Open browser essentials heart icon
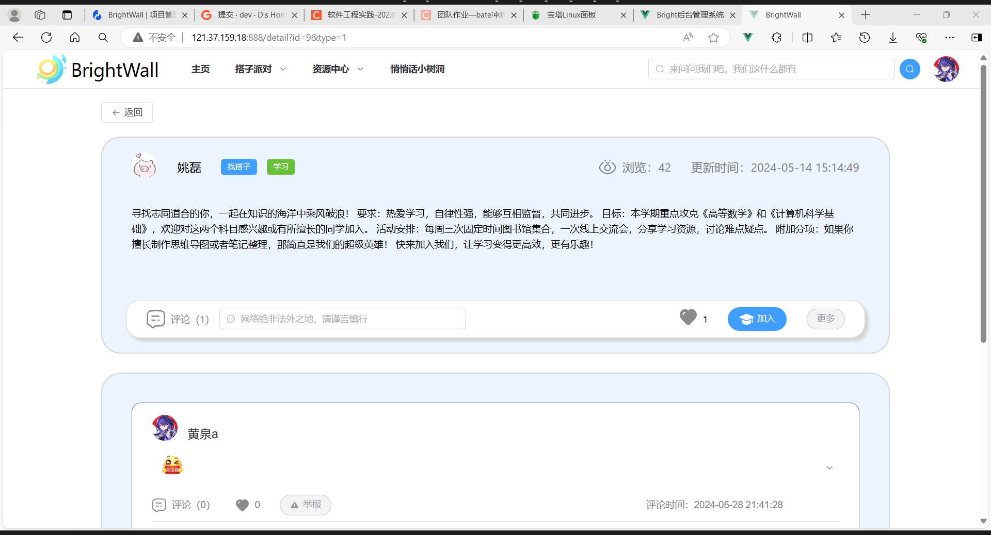The height and width of the screenshot is (535, 991). point(921,37)
